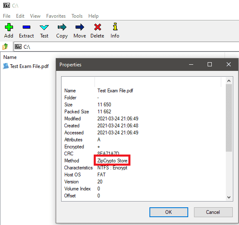The width and height of the screenshot is (239, 225).
Task: Dismiss Properties dialog with Cancel
Action: click(213, 212)
